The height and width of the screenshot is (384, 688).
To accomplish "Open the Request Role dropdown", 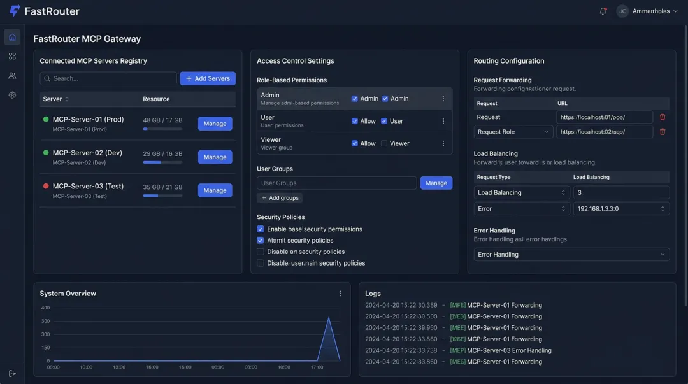I will 513,132.
